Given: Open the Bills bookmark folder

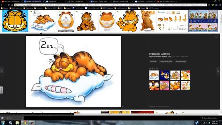Looking at the screenshot, I should [60, 8].
